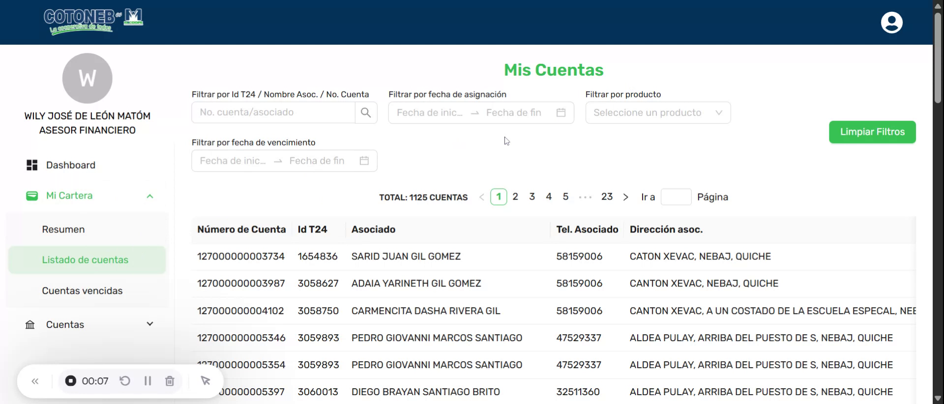The width and height of the screenshot is (944, 404).
Task: Click the COTONEB logo
Action: (93, 22)
